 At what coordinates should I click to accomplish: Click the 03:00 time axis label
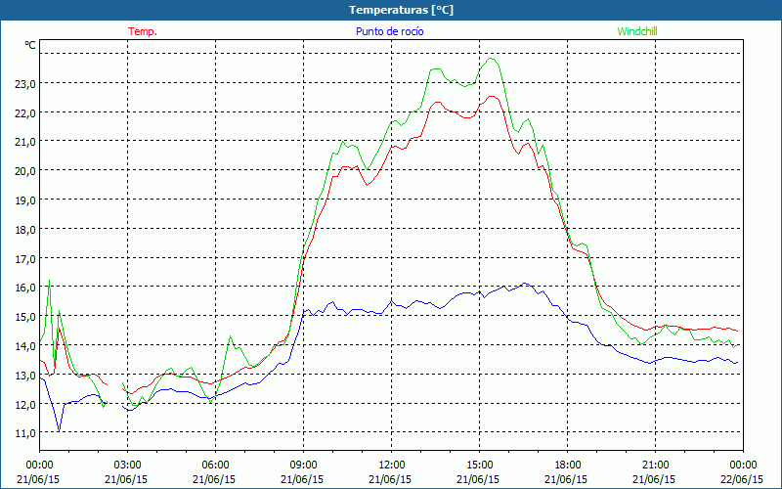tap(126, 466)
